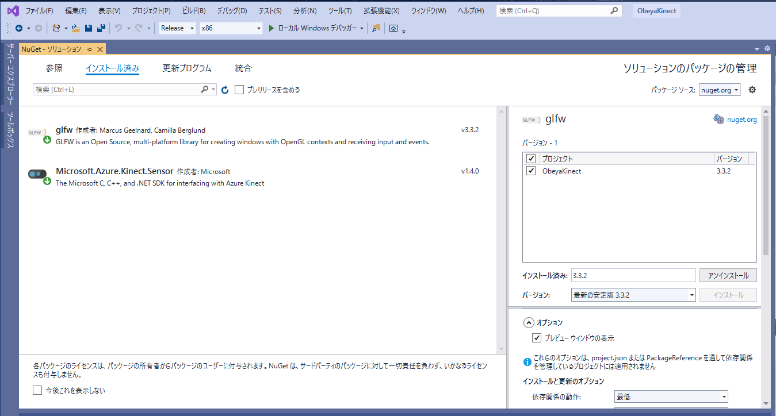
Task: Check the don't show this again checkbox
Action: [37, 390]
